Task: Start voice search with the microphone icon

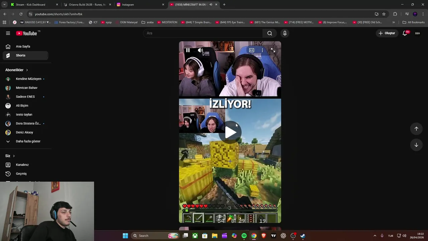Action: (x=285, y=33)
